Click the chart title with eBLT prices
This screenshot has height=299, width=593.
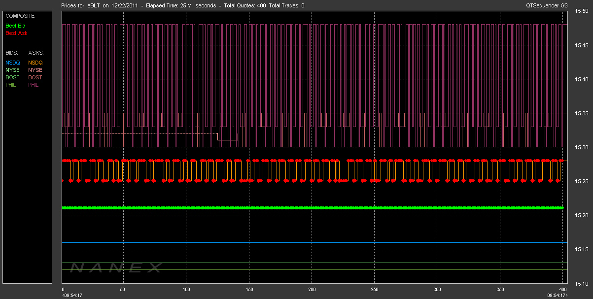pyautogui.click(x=182, y=5)
